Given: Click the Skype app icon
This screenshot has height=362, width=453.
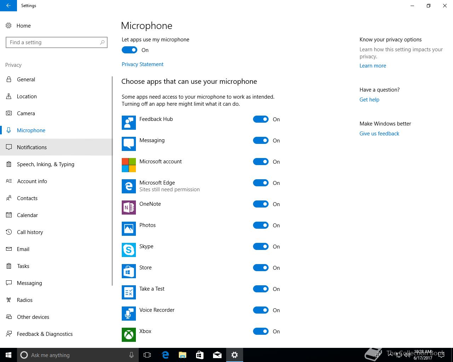Looking at the screenshot, I should [129, 250].
